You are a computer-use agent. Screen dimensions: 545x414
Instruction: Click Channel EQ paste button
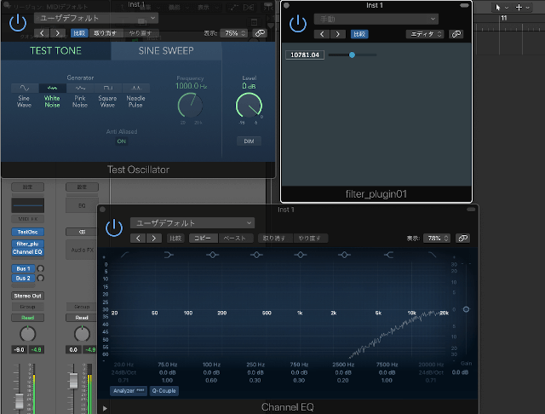tap(235, 239)
